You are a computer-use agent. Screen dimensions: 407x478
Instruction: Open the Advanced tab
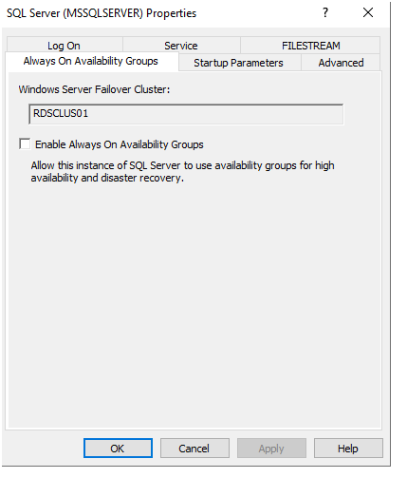click(x=341, y=63)
